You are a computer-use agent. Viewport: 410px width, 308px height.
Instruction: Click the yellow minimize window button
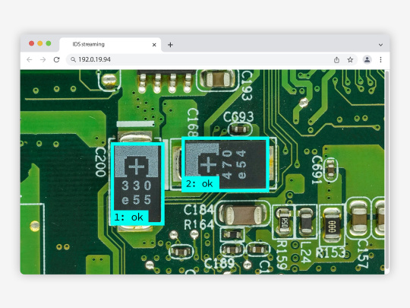click(x=40, y=43)
